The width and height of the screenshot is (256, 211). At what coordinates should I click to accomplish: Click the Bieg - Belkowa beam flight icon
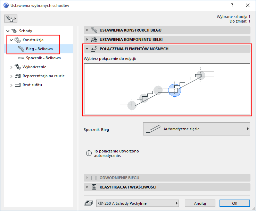pyautogui.click(x=21, y=49)
